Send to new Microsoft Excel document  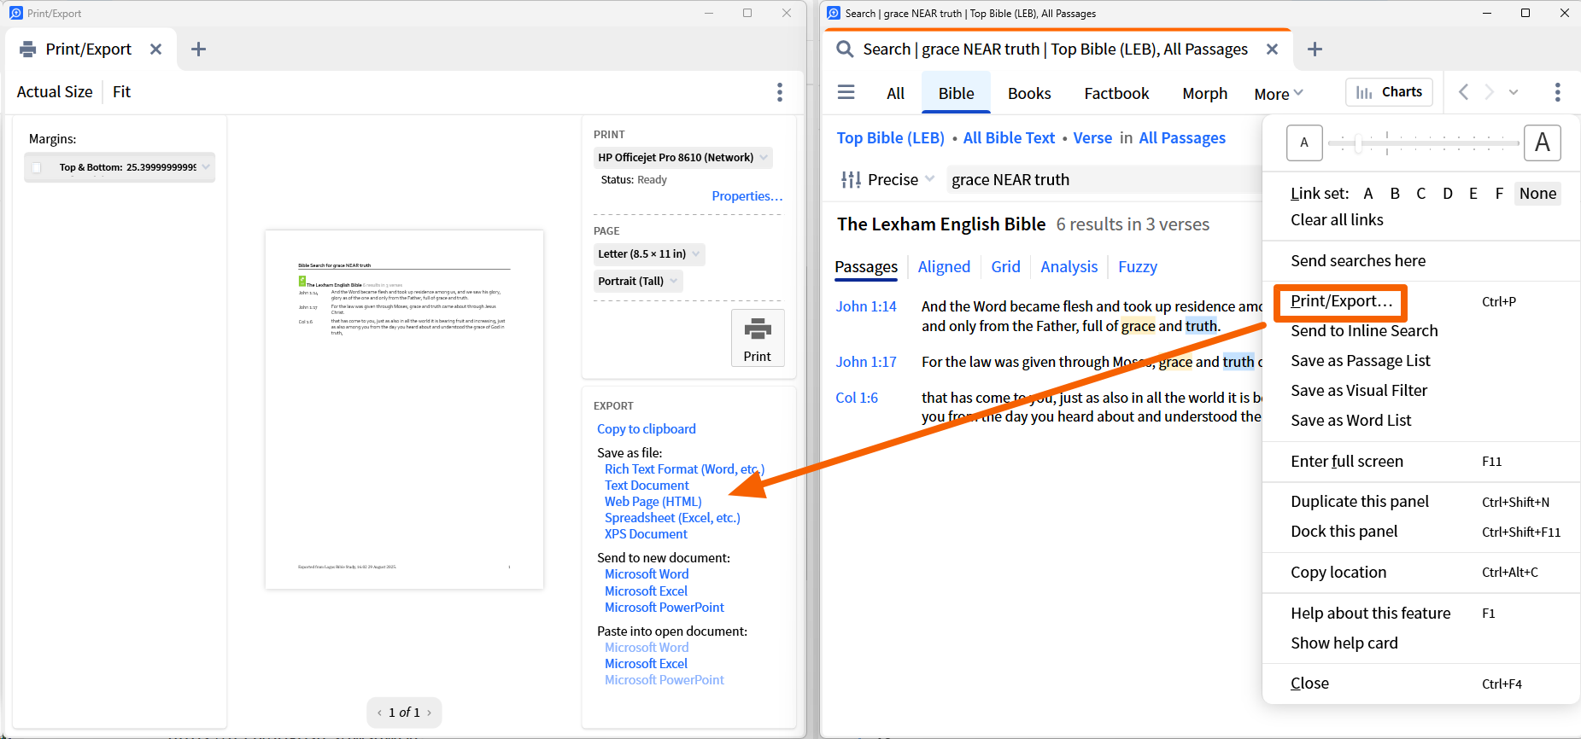646,591
